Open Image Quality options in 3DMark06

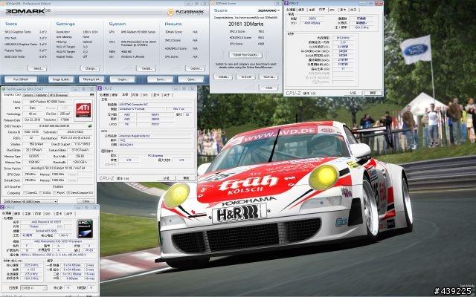pyautogui.click(x=61, y=79)
